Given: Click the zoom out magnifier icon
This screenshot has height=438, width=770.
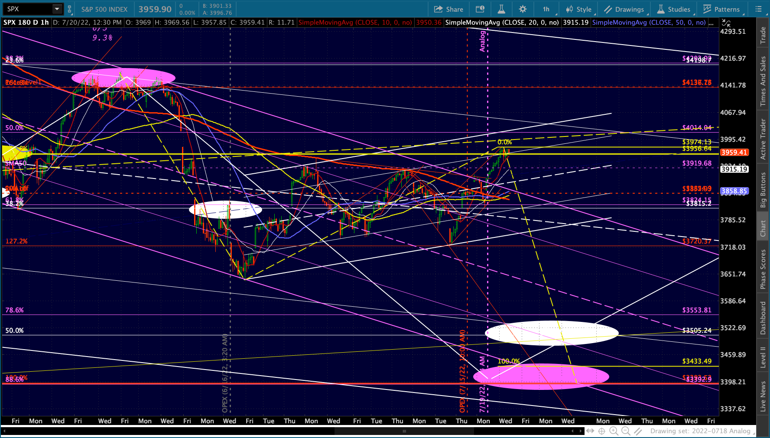Looking at the screenshot, I should click(626, 431).
